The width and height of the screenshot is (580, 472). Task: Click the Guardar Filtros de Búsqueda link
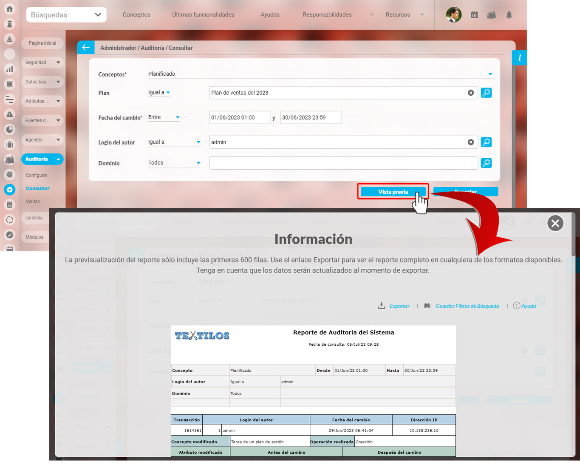[x=467, y=306]
